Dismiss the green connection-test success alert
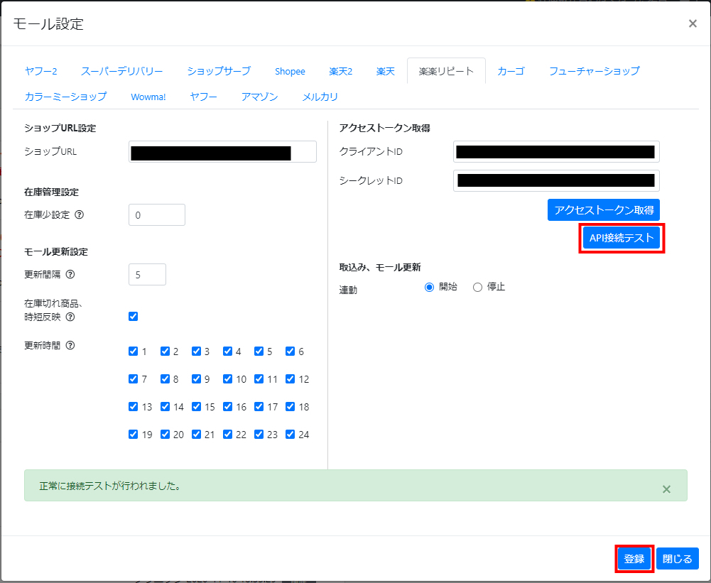Image resolution: width=711 pixels, height=583 pixels. click(x=666, y=489)
